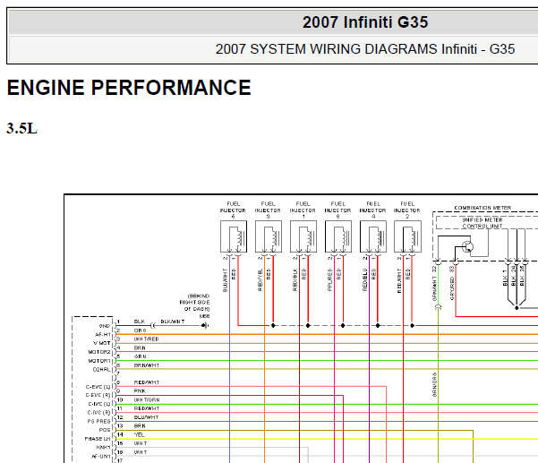Click the vertical 'ORN/ORG' wire label
The height and width of the screenshot is (463, 538).
click(434, 385)
